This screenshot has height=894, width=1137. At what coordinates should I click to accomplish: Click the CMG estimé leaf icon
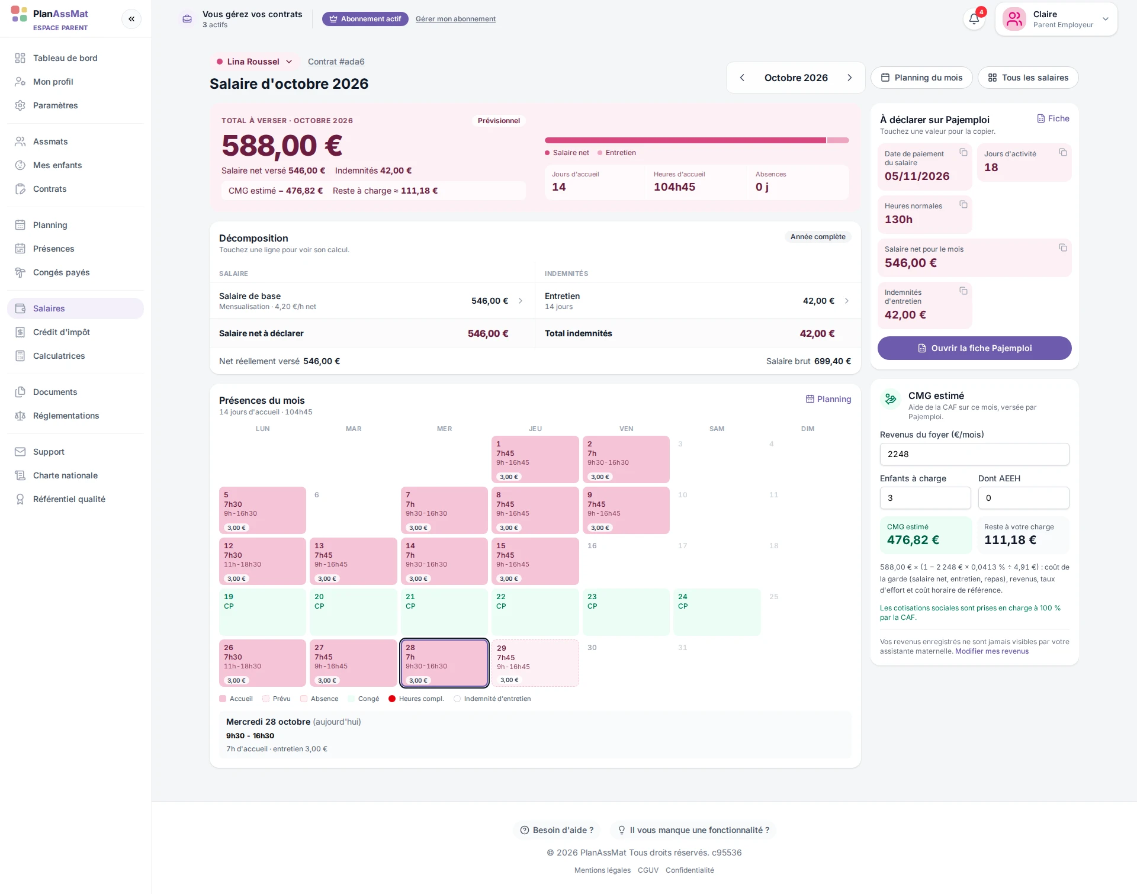[891, 399]
